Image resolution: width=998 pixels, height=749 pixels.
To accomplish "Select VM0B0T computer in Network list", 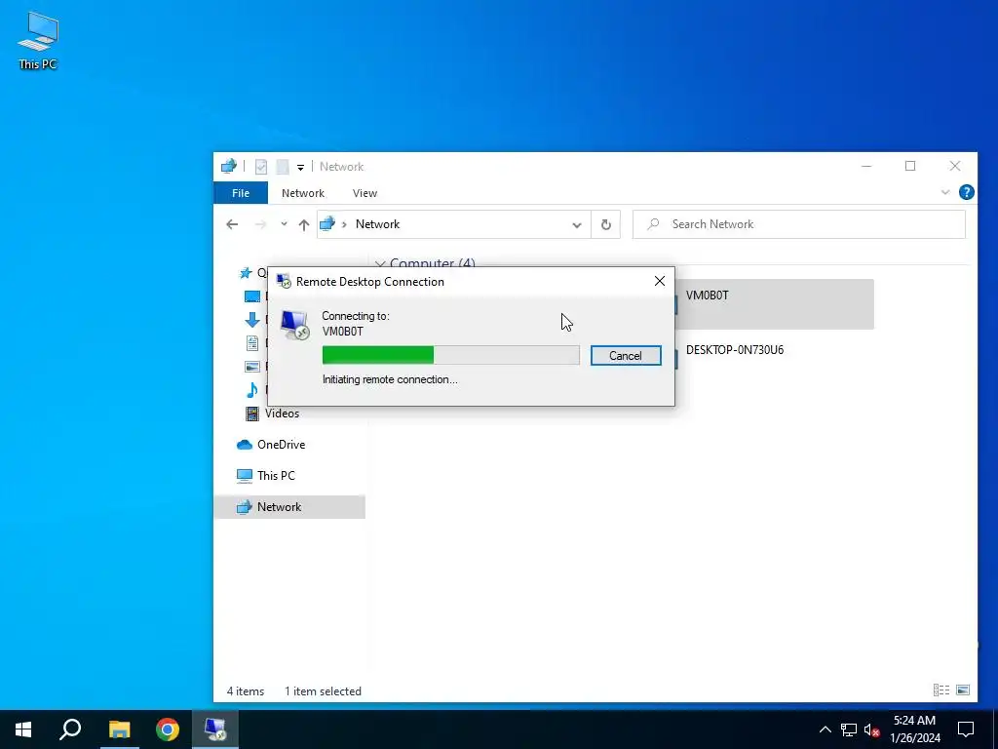I will (774, 304).
